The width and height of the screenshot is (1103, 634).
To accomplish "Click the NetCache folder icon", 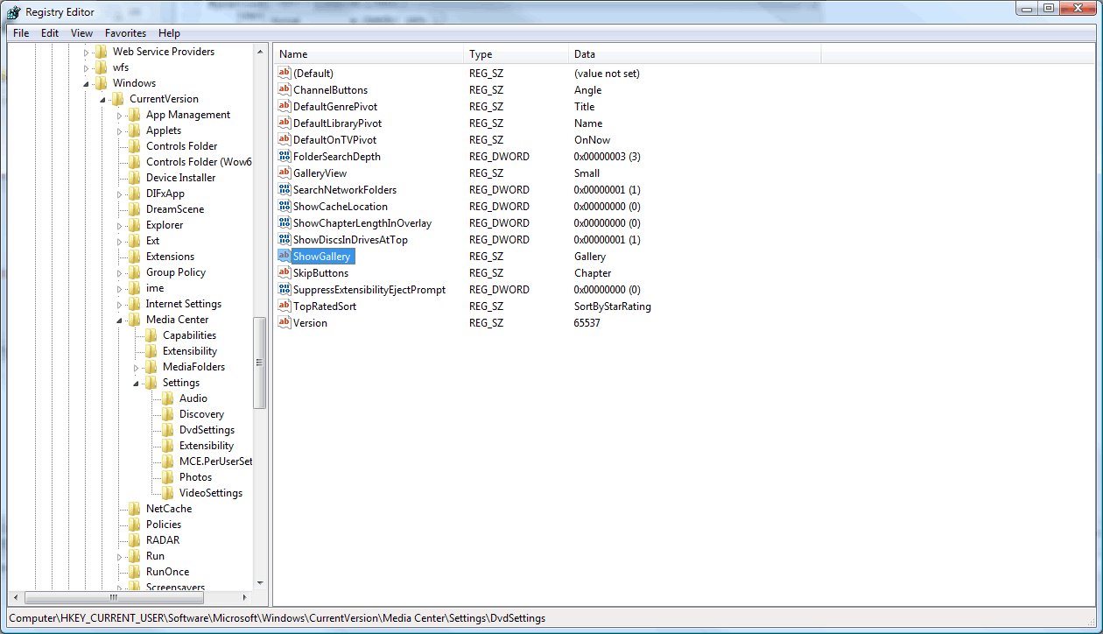I will 135,509.
